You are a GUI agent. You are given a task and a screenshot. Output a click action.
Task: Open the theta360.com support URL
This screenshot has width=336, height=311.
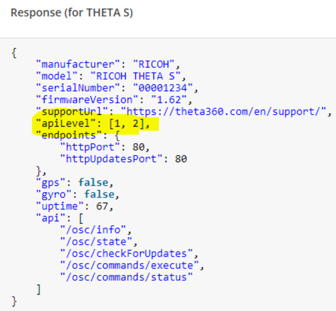[x=223, y=112]
